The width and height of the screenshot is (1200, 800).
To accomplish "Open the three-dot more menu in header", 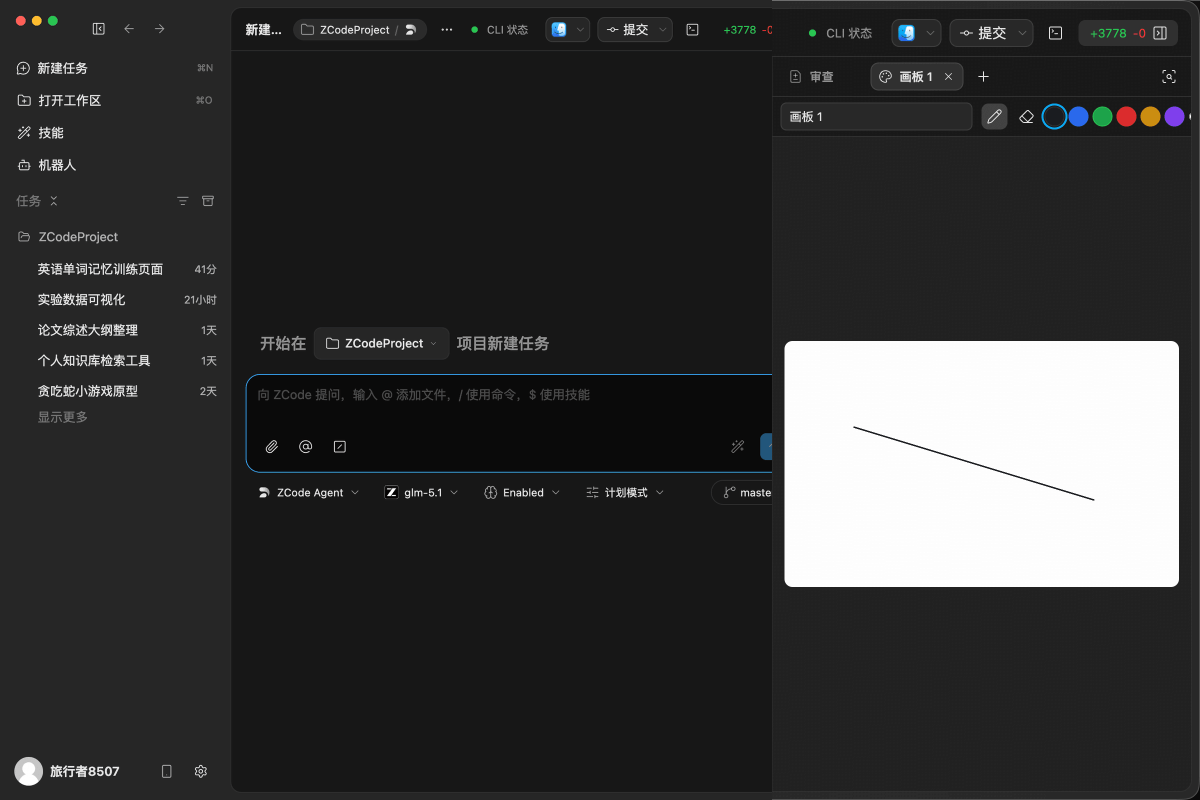I will pyautogui.click(x=446, y=29).
